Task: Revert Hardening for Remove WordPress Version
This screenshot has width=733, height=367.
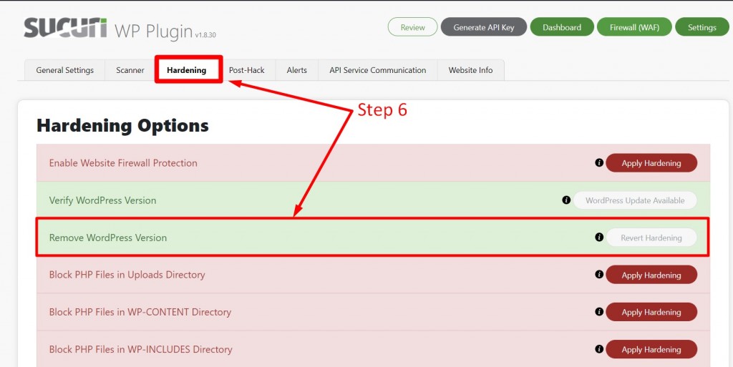Action: point(651,238)
